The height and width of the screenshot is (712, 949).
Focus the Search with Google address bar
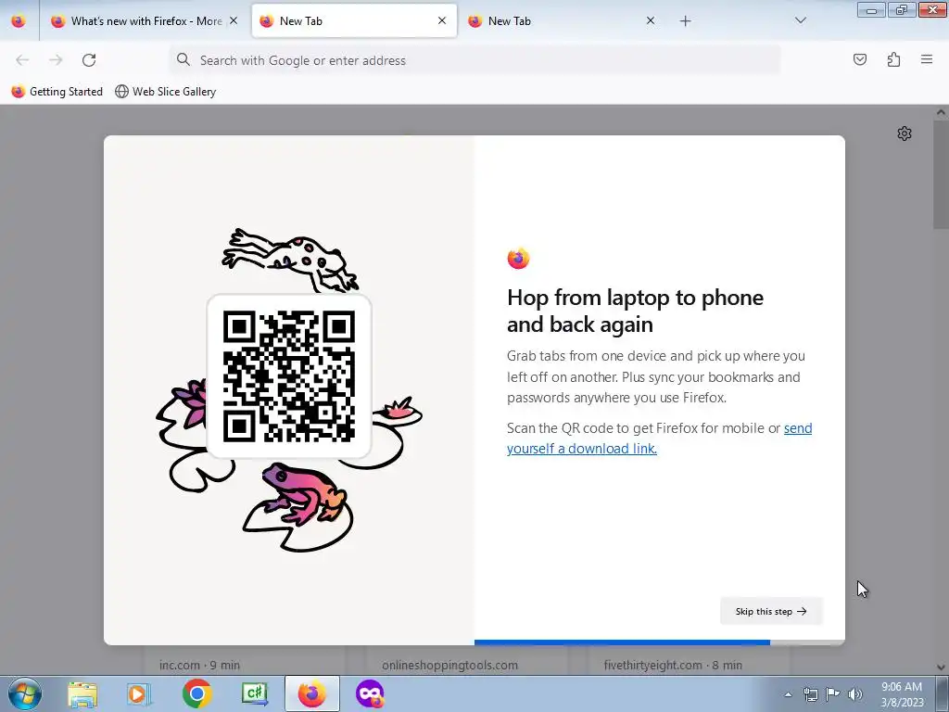[x=474, y=60]
